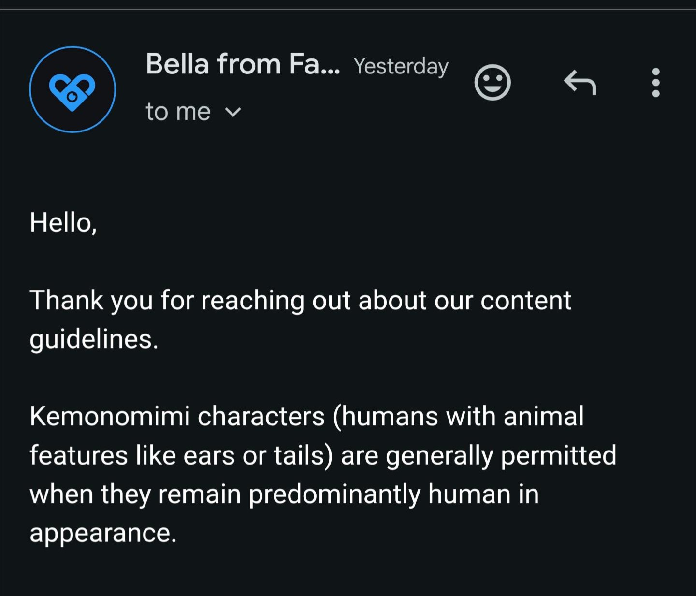Tap the "to me" recipient label

(x=178, y=112)
